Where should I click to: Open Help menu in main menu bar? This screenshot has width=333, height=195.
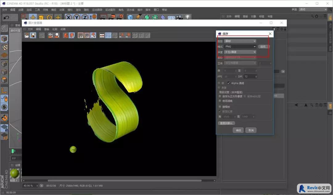(164, 10)
